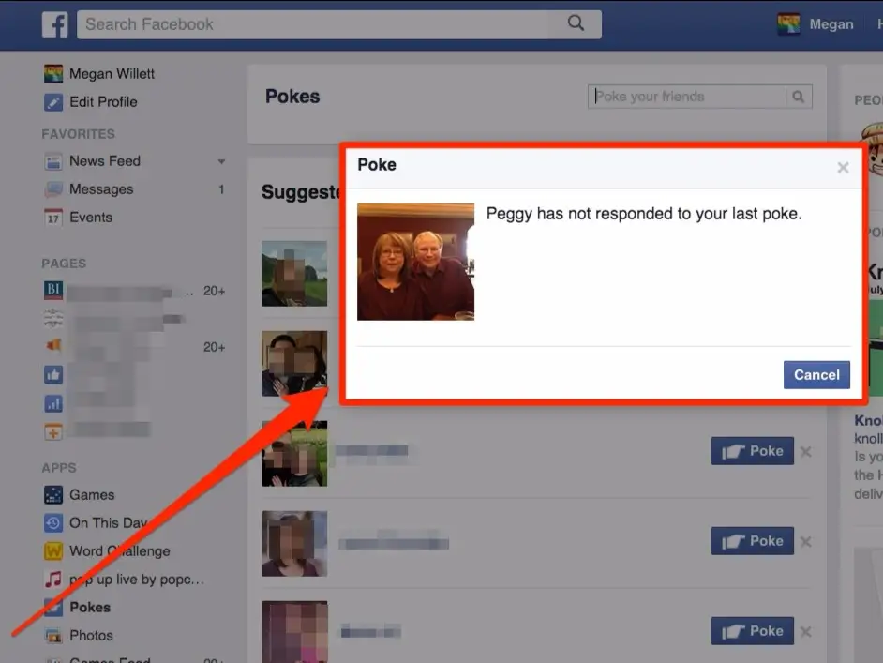Click the music note app icon
Screen dimensions: 883x663
tap(53, 579)
